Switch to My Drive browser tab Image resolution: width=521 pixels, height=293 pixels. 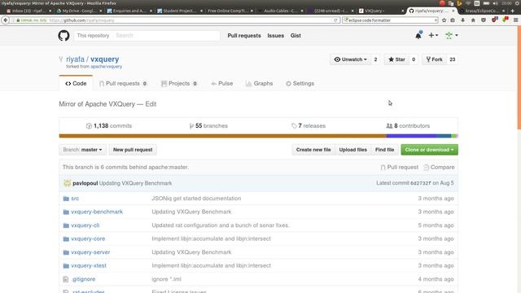coord(79,11)
